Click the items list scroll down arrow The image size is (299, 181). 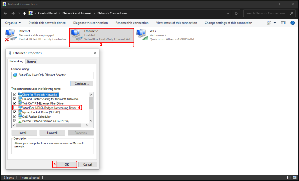[x=91, y=121]
